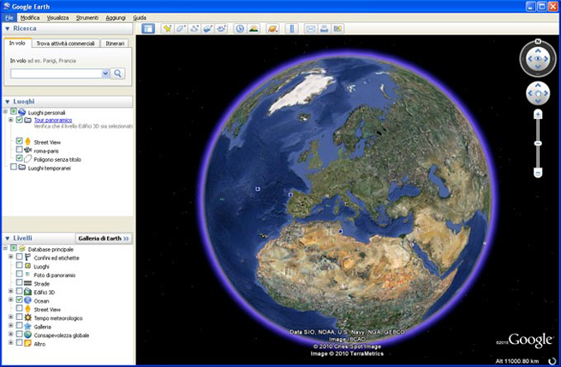The height and width of the screenshot is (367, 561).
Task: Click the Add Path toolbar icon
Action: 194,28
